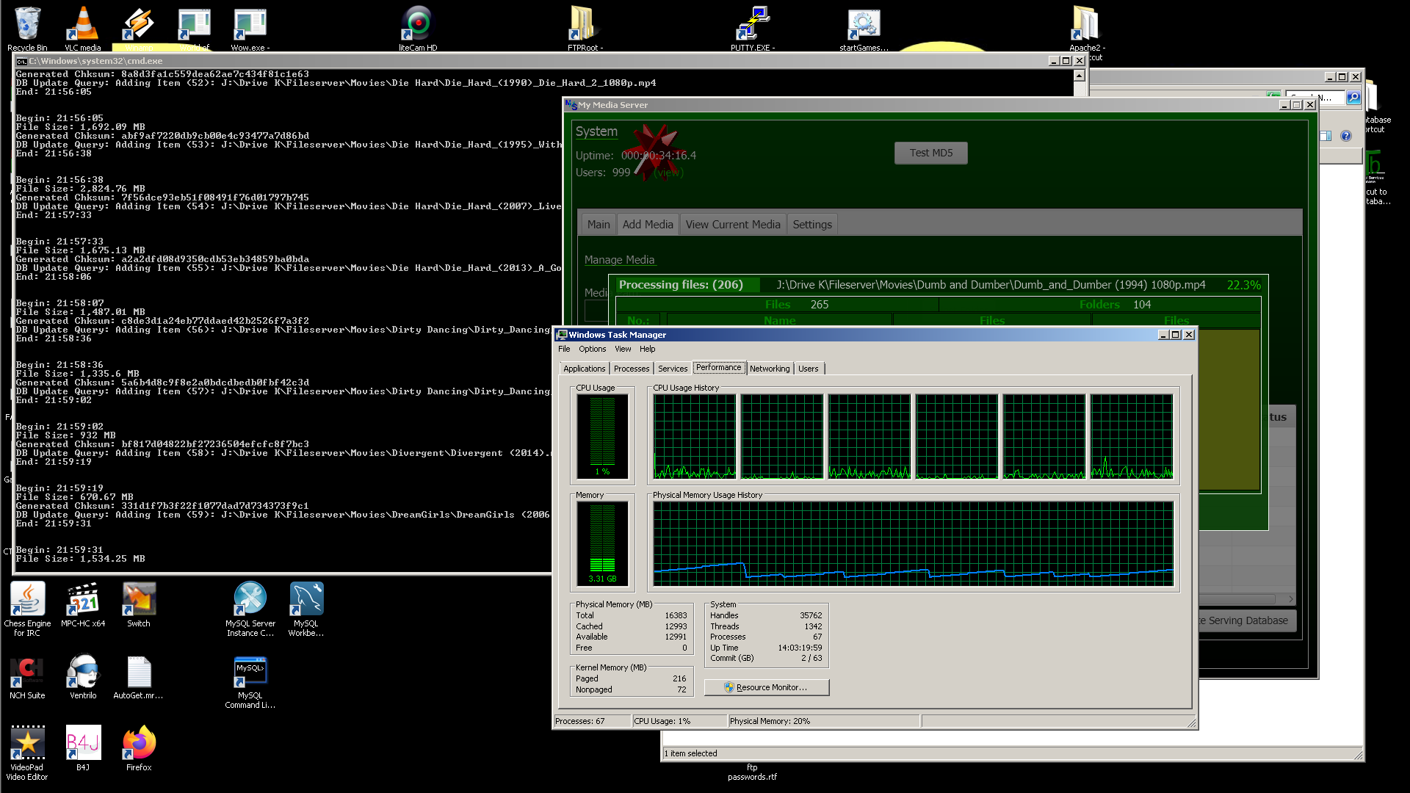Launch VLC media player shortcut
The width and height of the screenshot is (1410, 793).
(x=82, y=26)
